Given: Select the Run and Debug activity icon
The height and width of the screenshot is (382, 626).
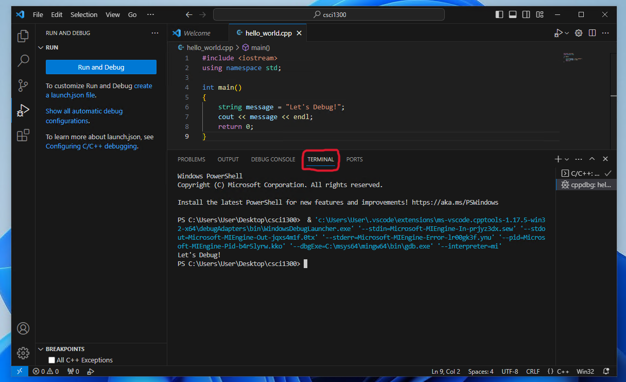Looking at the screenshot, I should coord(23,110).
